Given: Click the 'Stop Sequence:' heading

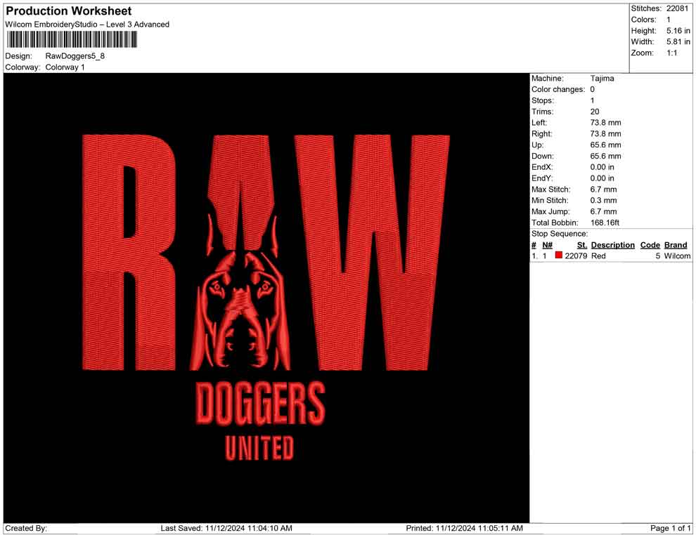Looking at the screenshot, I should (x=560, y=234).
